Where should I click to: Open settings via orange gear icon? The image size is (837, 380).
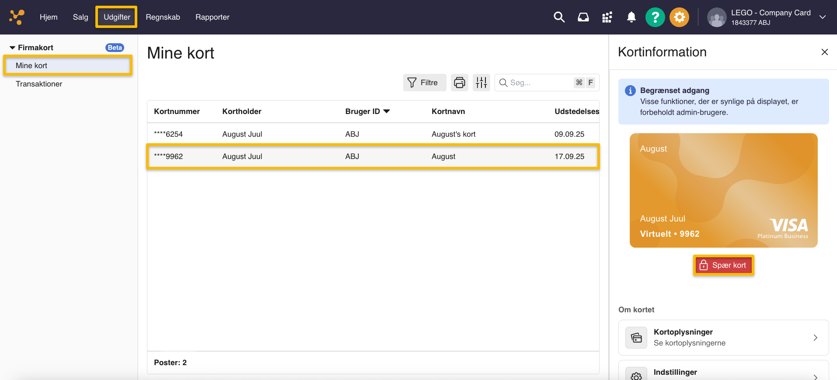coord(679,17)
